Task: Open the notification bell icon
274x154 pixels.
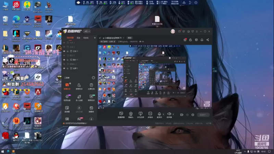Action: pos(202,40)
